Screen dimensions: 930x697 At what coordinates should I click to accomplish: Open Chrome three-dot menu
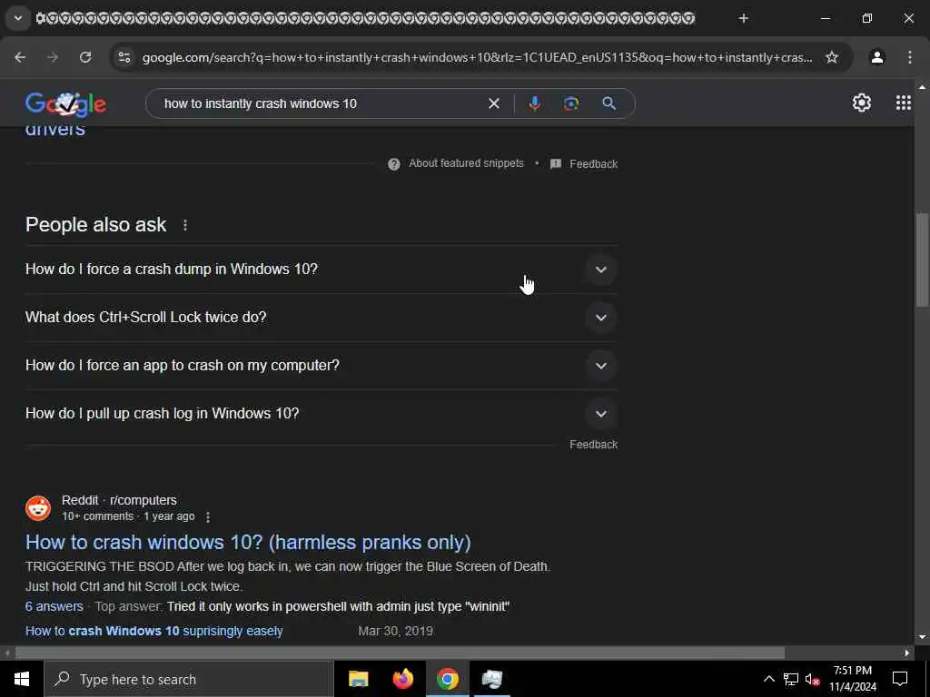click(910, 57)
